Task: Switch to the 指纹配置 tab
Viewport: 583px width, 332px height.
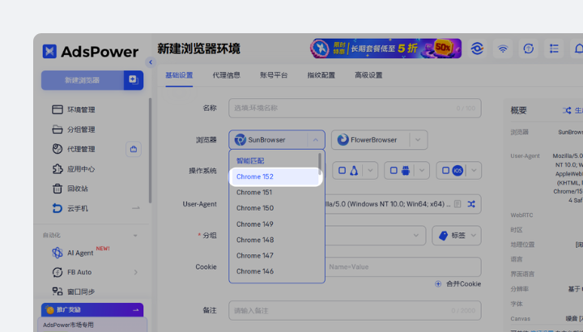Action: pyautogui.click(x=321, y=75)
